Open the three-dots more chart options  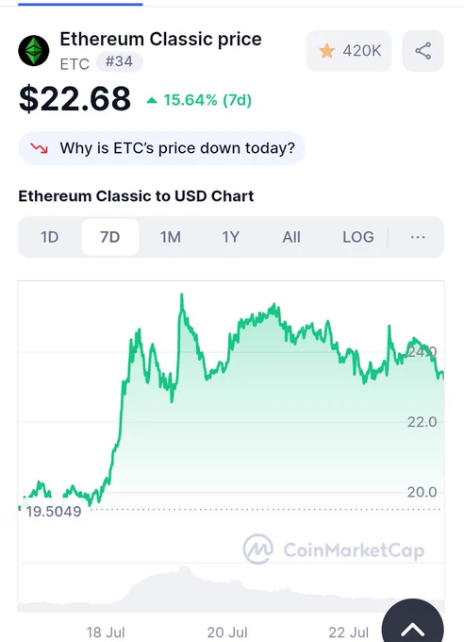pyautogui.click(x=418, y=237)
